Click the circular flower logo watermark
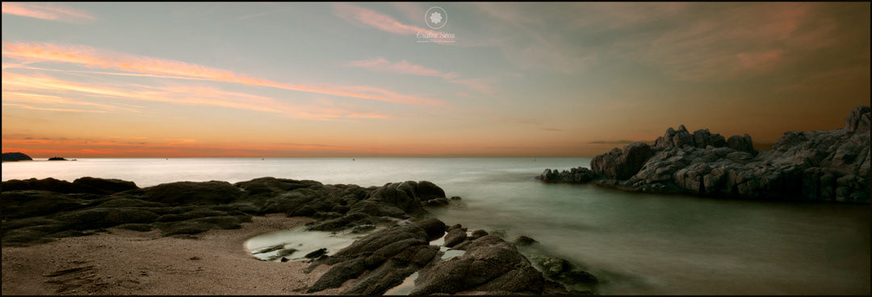 (436, 18)
